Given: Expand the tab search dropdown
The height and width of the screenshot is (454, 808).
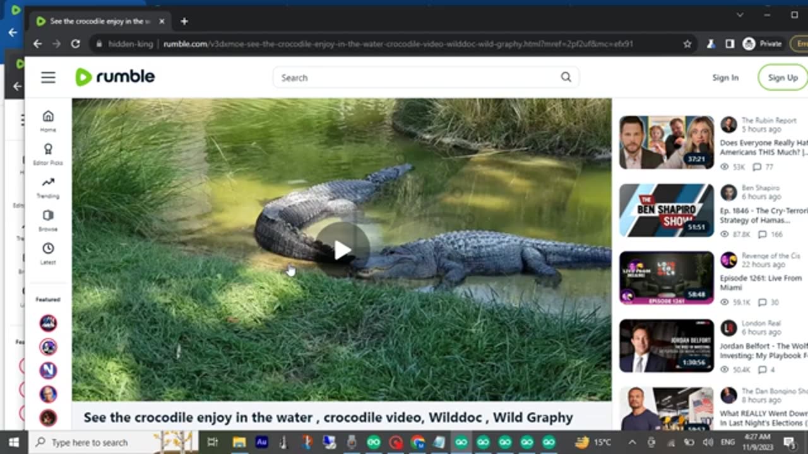Looking at the screenshot, I should tap(740, 15).
